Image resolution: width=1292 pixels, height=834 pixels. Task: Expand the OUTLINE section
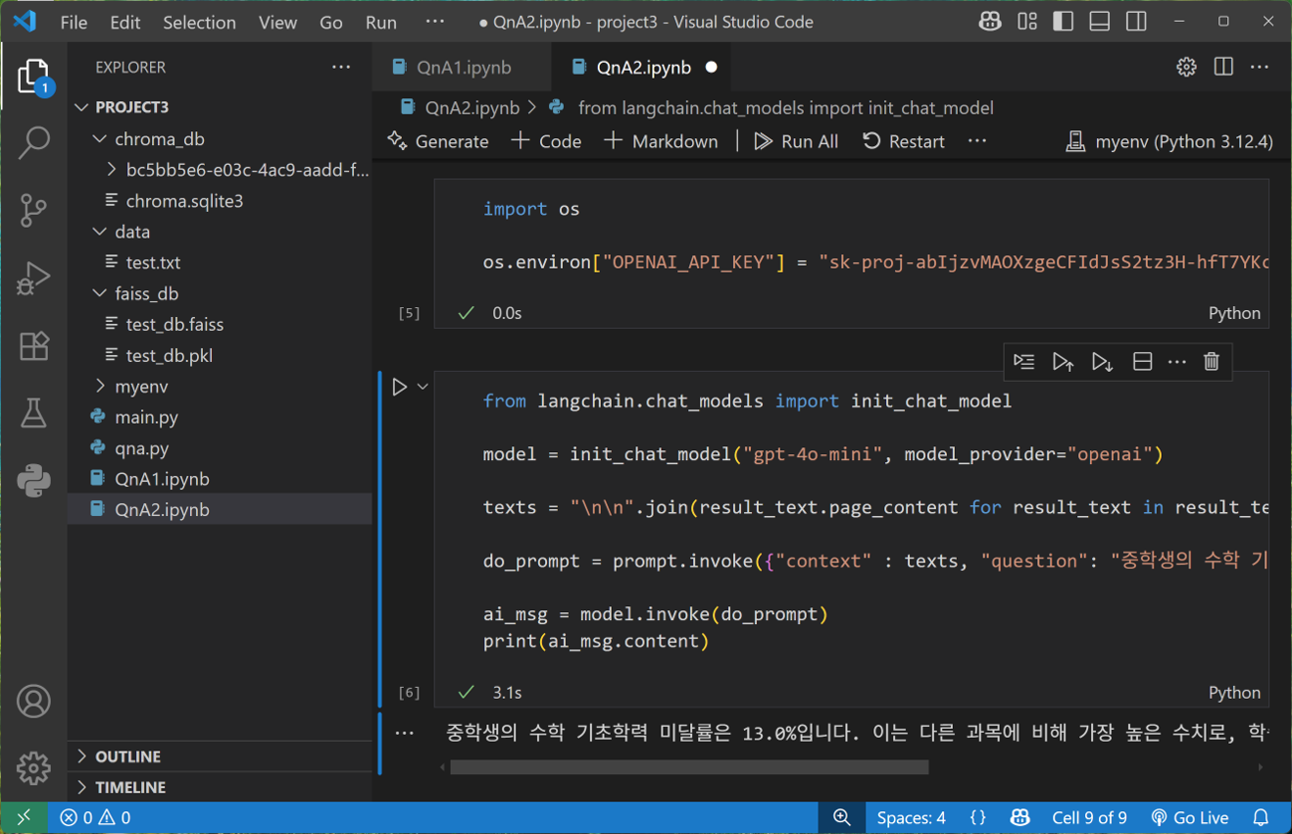pyautogui.click(x=220, y=756)
